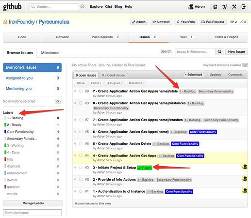251x218 pixels.
Task: Focus the New label name field
Action: coord(33,213)
